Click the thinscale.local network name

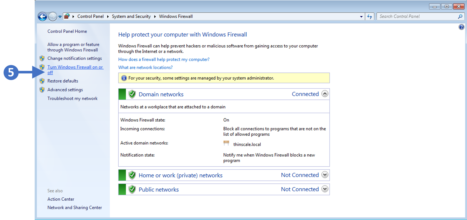tap(247, 145)
